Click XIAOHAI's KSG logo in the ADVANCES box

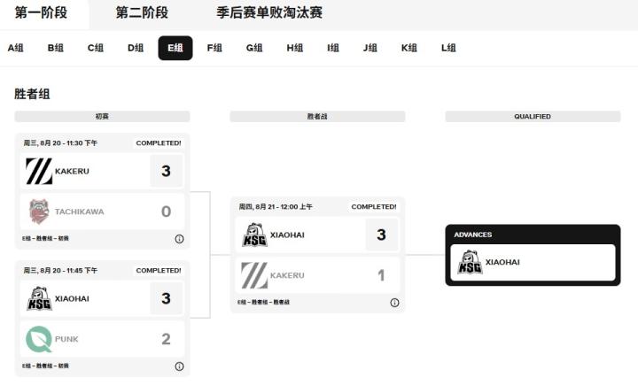470,262
